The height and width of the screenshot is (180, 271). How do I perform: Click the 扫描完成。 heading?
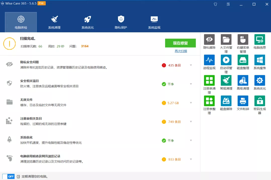(28, 39)
